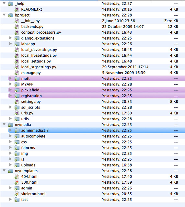
Task: Click the local_stgsettings.py file icon
Action: (x=17, y=67)
